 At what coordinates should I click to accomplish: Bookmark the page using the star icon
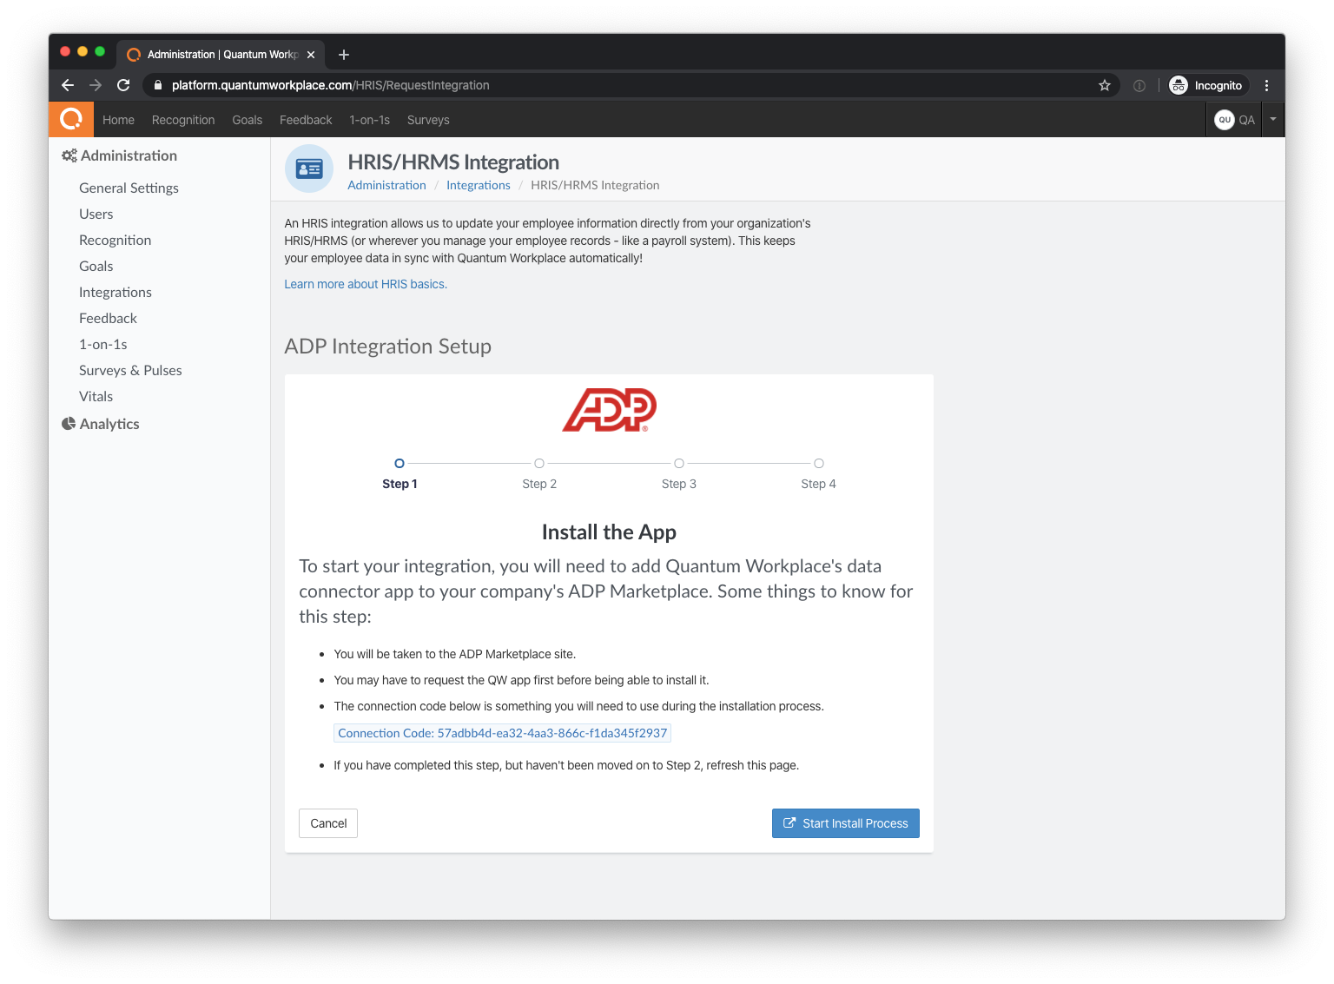[1105, 85]
